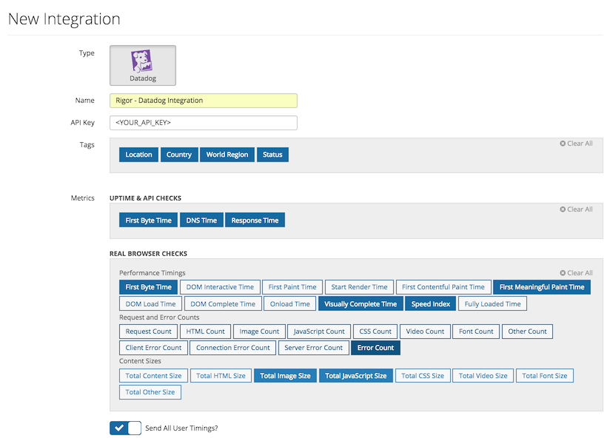Enable the Onload Time metric

tap(290, 303)
